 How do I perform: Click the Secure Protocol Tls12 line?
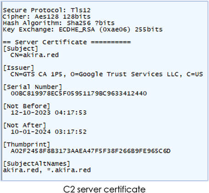tap(47, 11)
